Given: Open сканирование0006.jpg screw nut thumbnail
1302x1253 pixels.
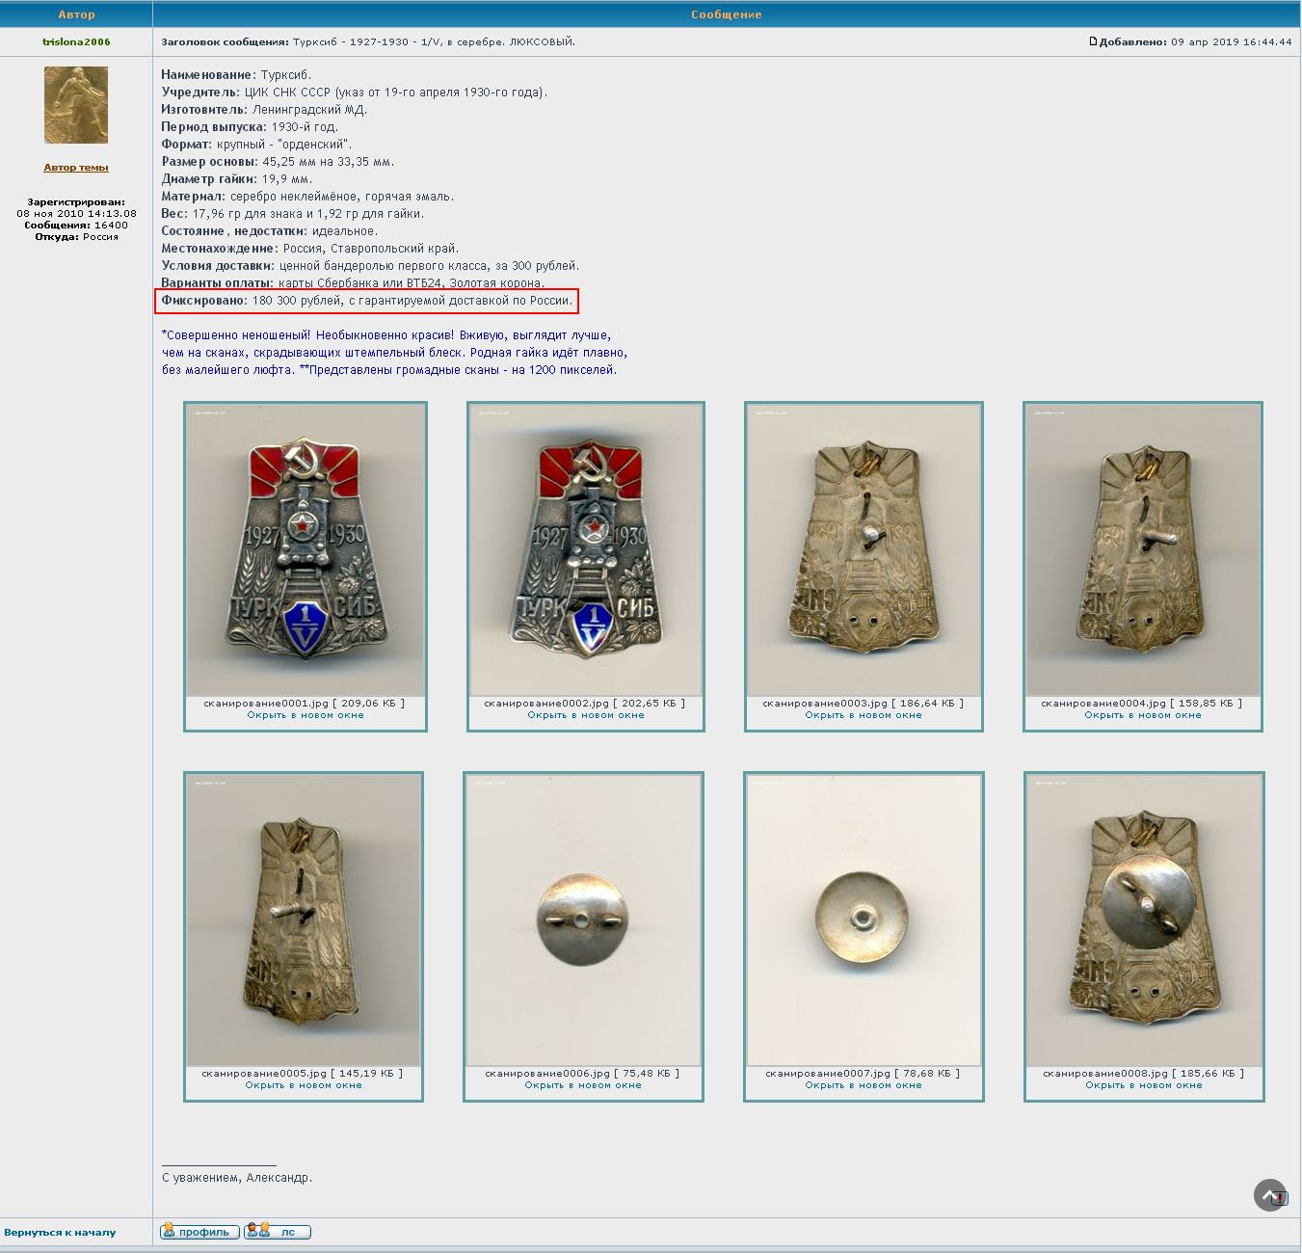Looking at the screenshot, I should point(583,920).
